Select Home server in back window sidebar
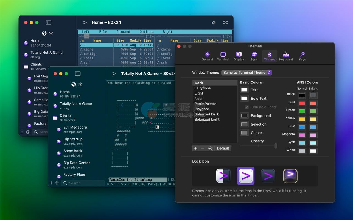This screenshot has height=220, width=353. coord(48,43)
